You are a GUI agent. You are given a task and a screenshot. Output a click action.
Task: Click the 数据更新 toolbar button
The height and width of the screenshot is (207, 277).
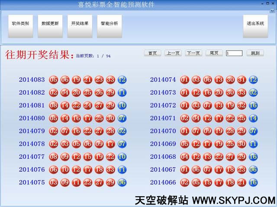click(x=50, y=24)
